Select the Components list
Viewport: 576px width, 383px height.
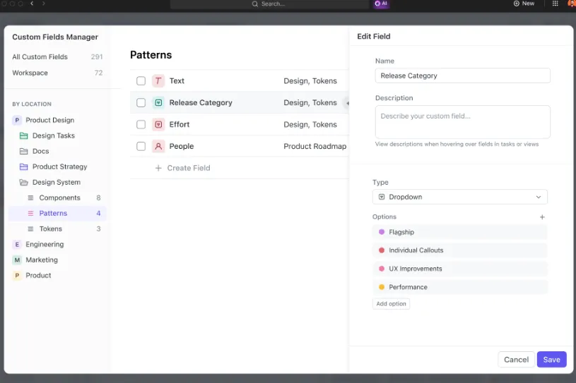coord(57,198)
